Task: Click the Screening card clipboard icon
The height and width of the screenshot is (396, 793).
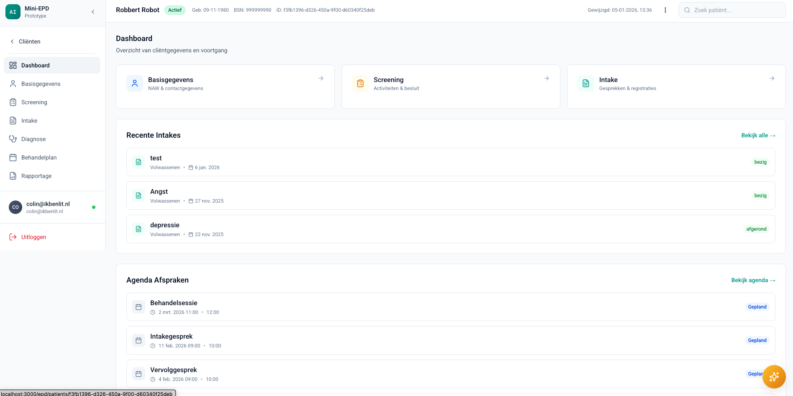Action: 360,83
